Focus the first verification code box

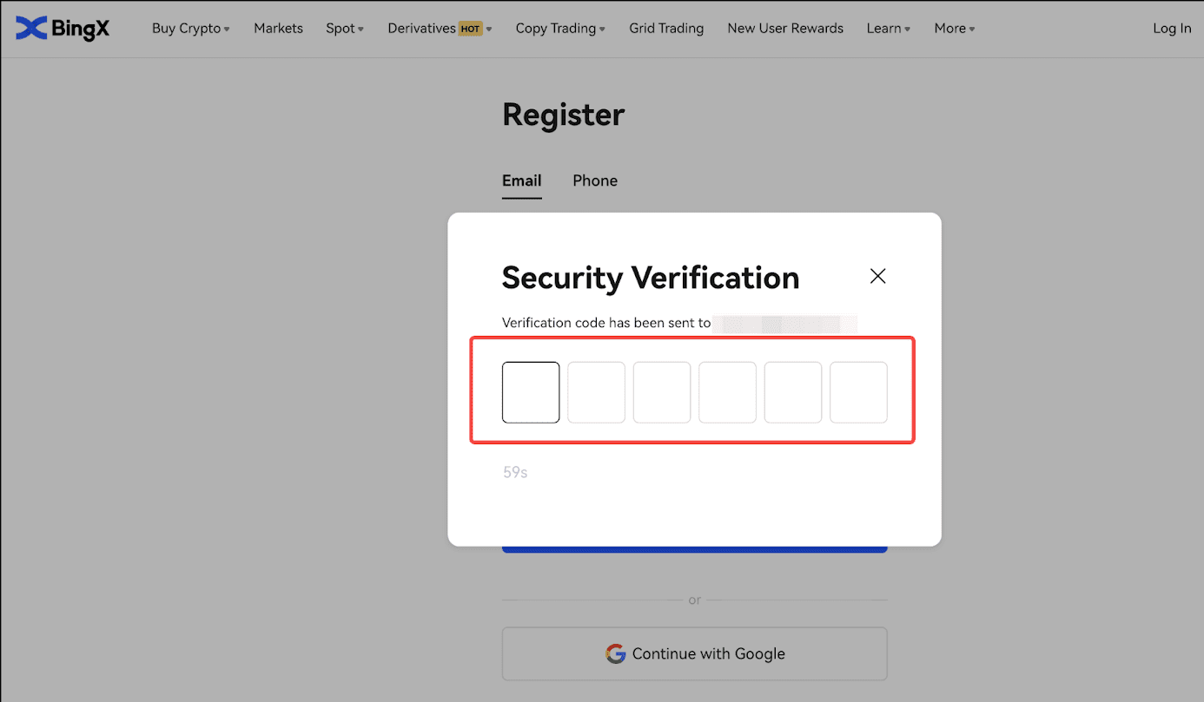(x=531, y=392)
